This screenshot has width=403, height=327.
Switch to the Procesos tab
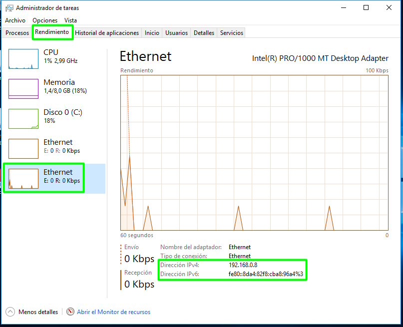17,33
